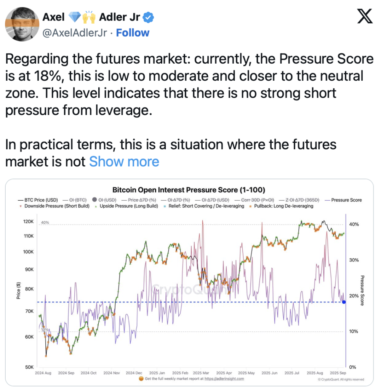Click the orange report icon in footer
Viewport: 381px width, 390px height.
[142, 379]
